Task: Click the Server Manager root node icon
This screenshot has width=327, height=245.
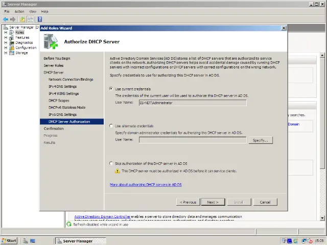Action: tap(6, 27)
